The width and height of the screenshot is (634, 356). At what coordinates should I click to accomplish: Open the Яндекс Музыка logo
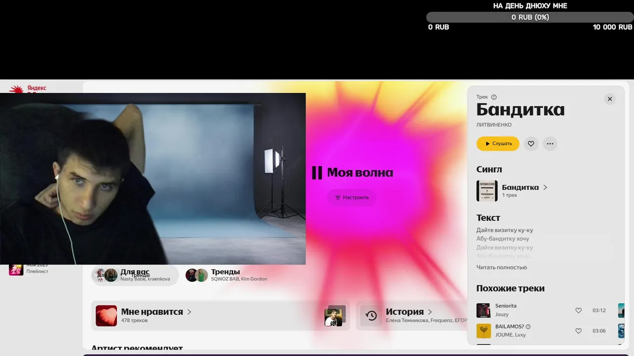click(28, 89)
